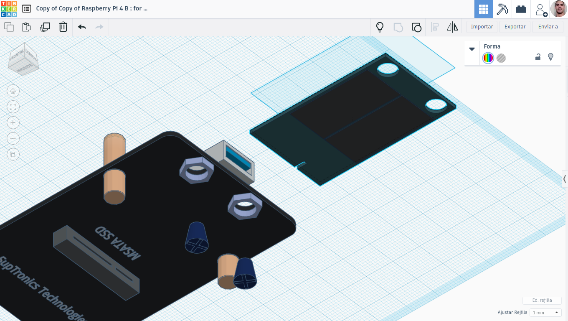Click the Show all lightbulb icon

point(380,27)
